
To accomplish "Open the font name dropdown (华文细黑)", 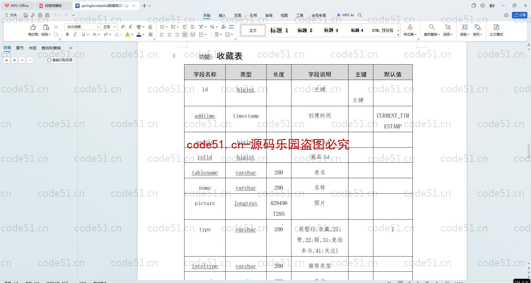I will (98, 27).
